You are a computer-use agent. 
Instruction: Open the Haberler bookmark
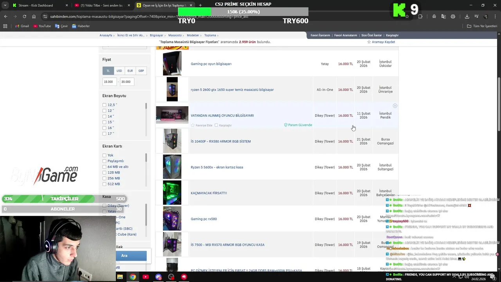pyautogui.click(x=81, y=26)
